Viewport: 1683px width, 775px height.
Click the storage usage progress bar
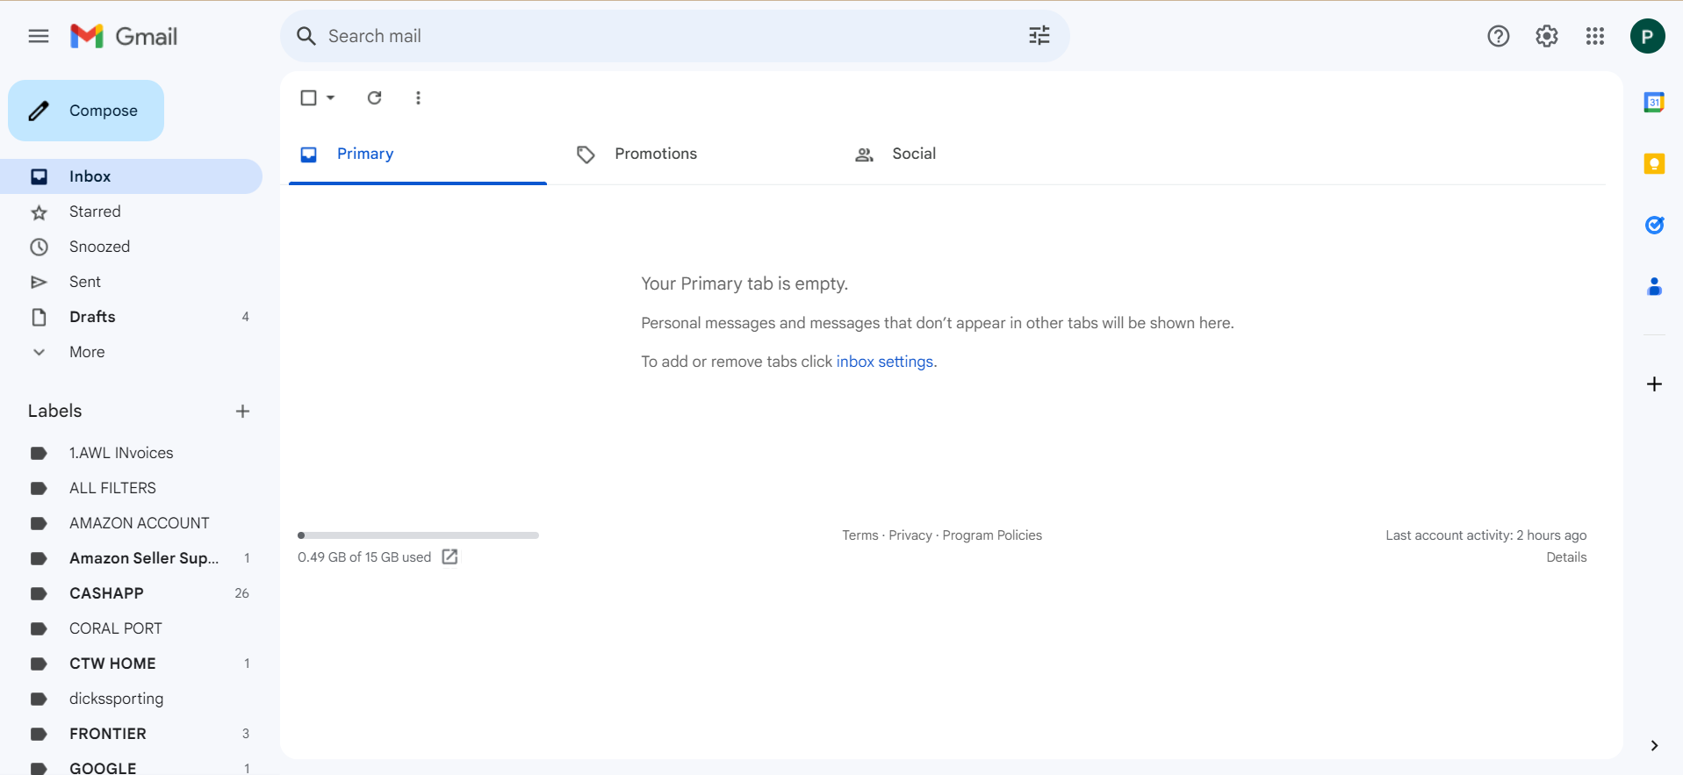point(418,535)
